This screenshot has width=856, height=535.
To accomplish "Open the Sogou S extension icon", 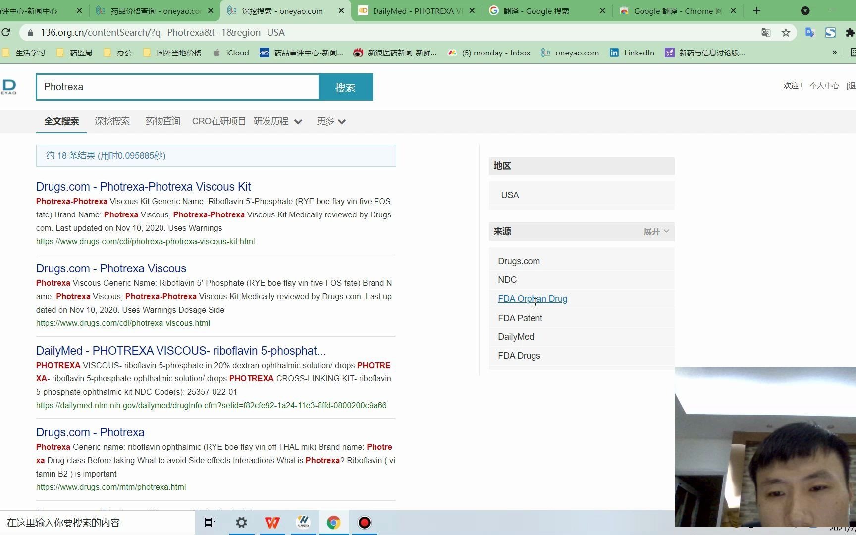I will pyautogui.click(x=830, y=32).
